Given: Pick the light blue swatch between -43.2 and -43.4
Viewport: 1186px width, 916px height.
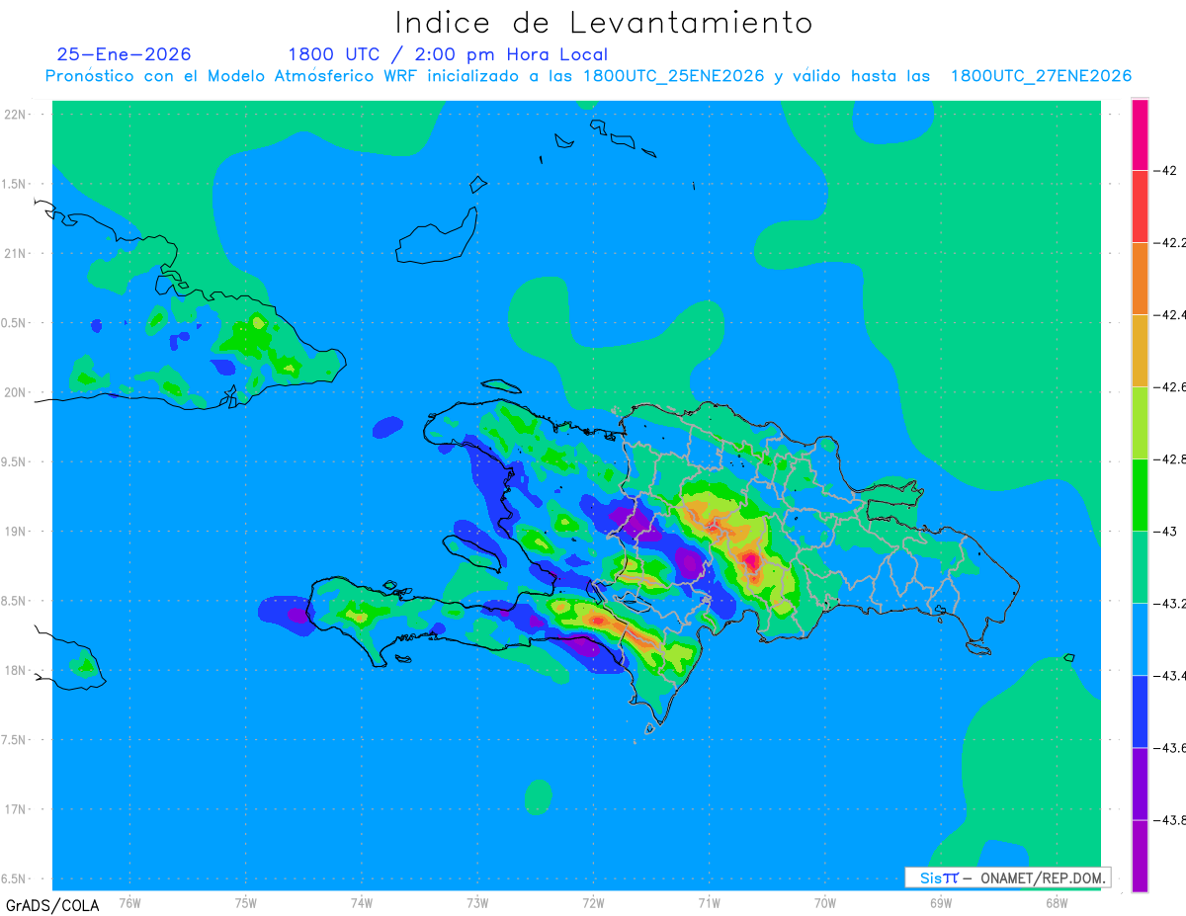Looking at the screenshot, I should (1140, 638).
